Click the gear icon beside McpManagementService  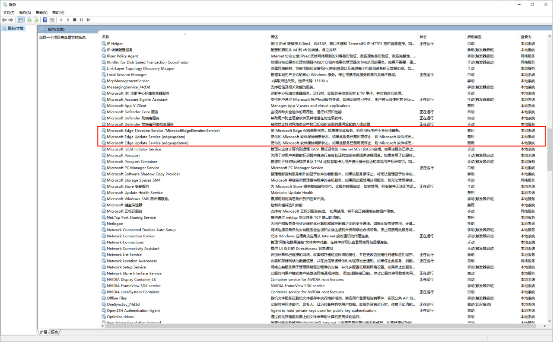click(x=104, y=81)
